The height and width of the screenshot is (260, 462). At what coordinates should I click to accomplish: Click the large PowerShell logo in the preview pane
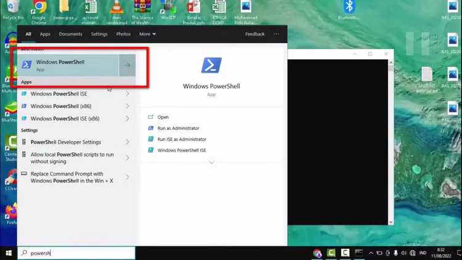click(x=211, y=65)
